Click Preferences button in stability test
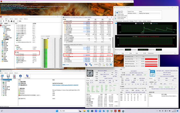This screenshot has width=180, height=113. click(x=151, y=53)
